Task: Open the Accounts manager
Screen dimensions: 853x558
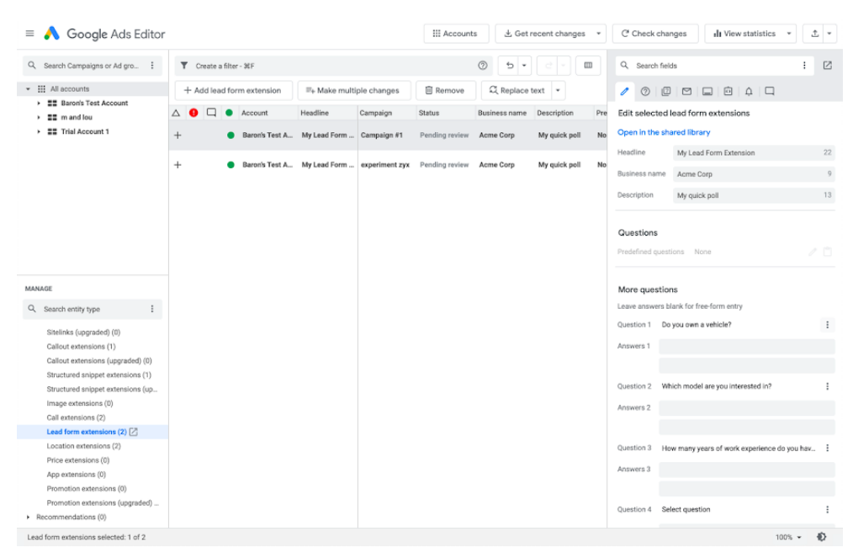Action: (x=456, y=34)
